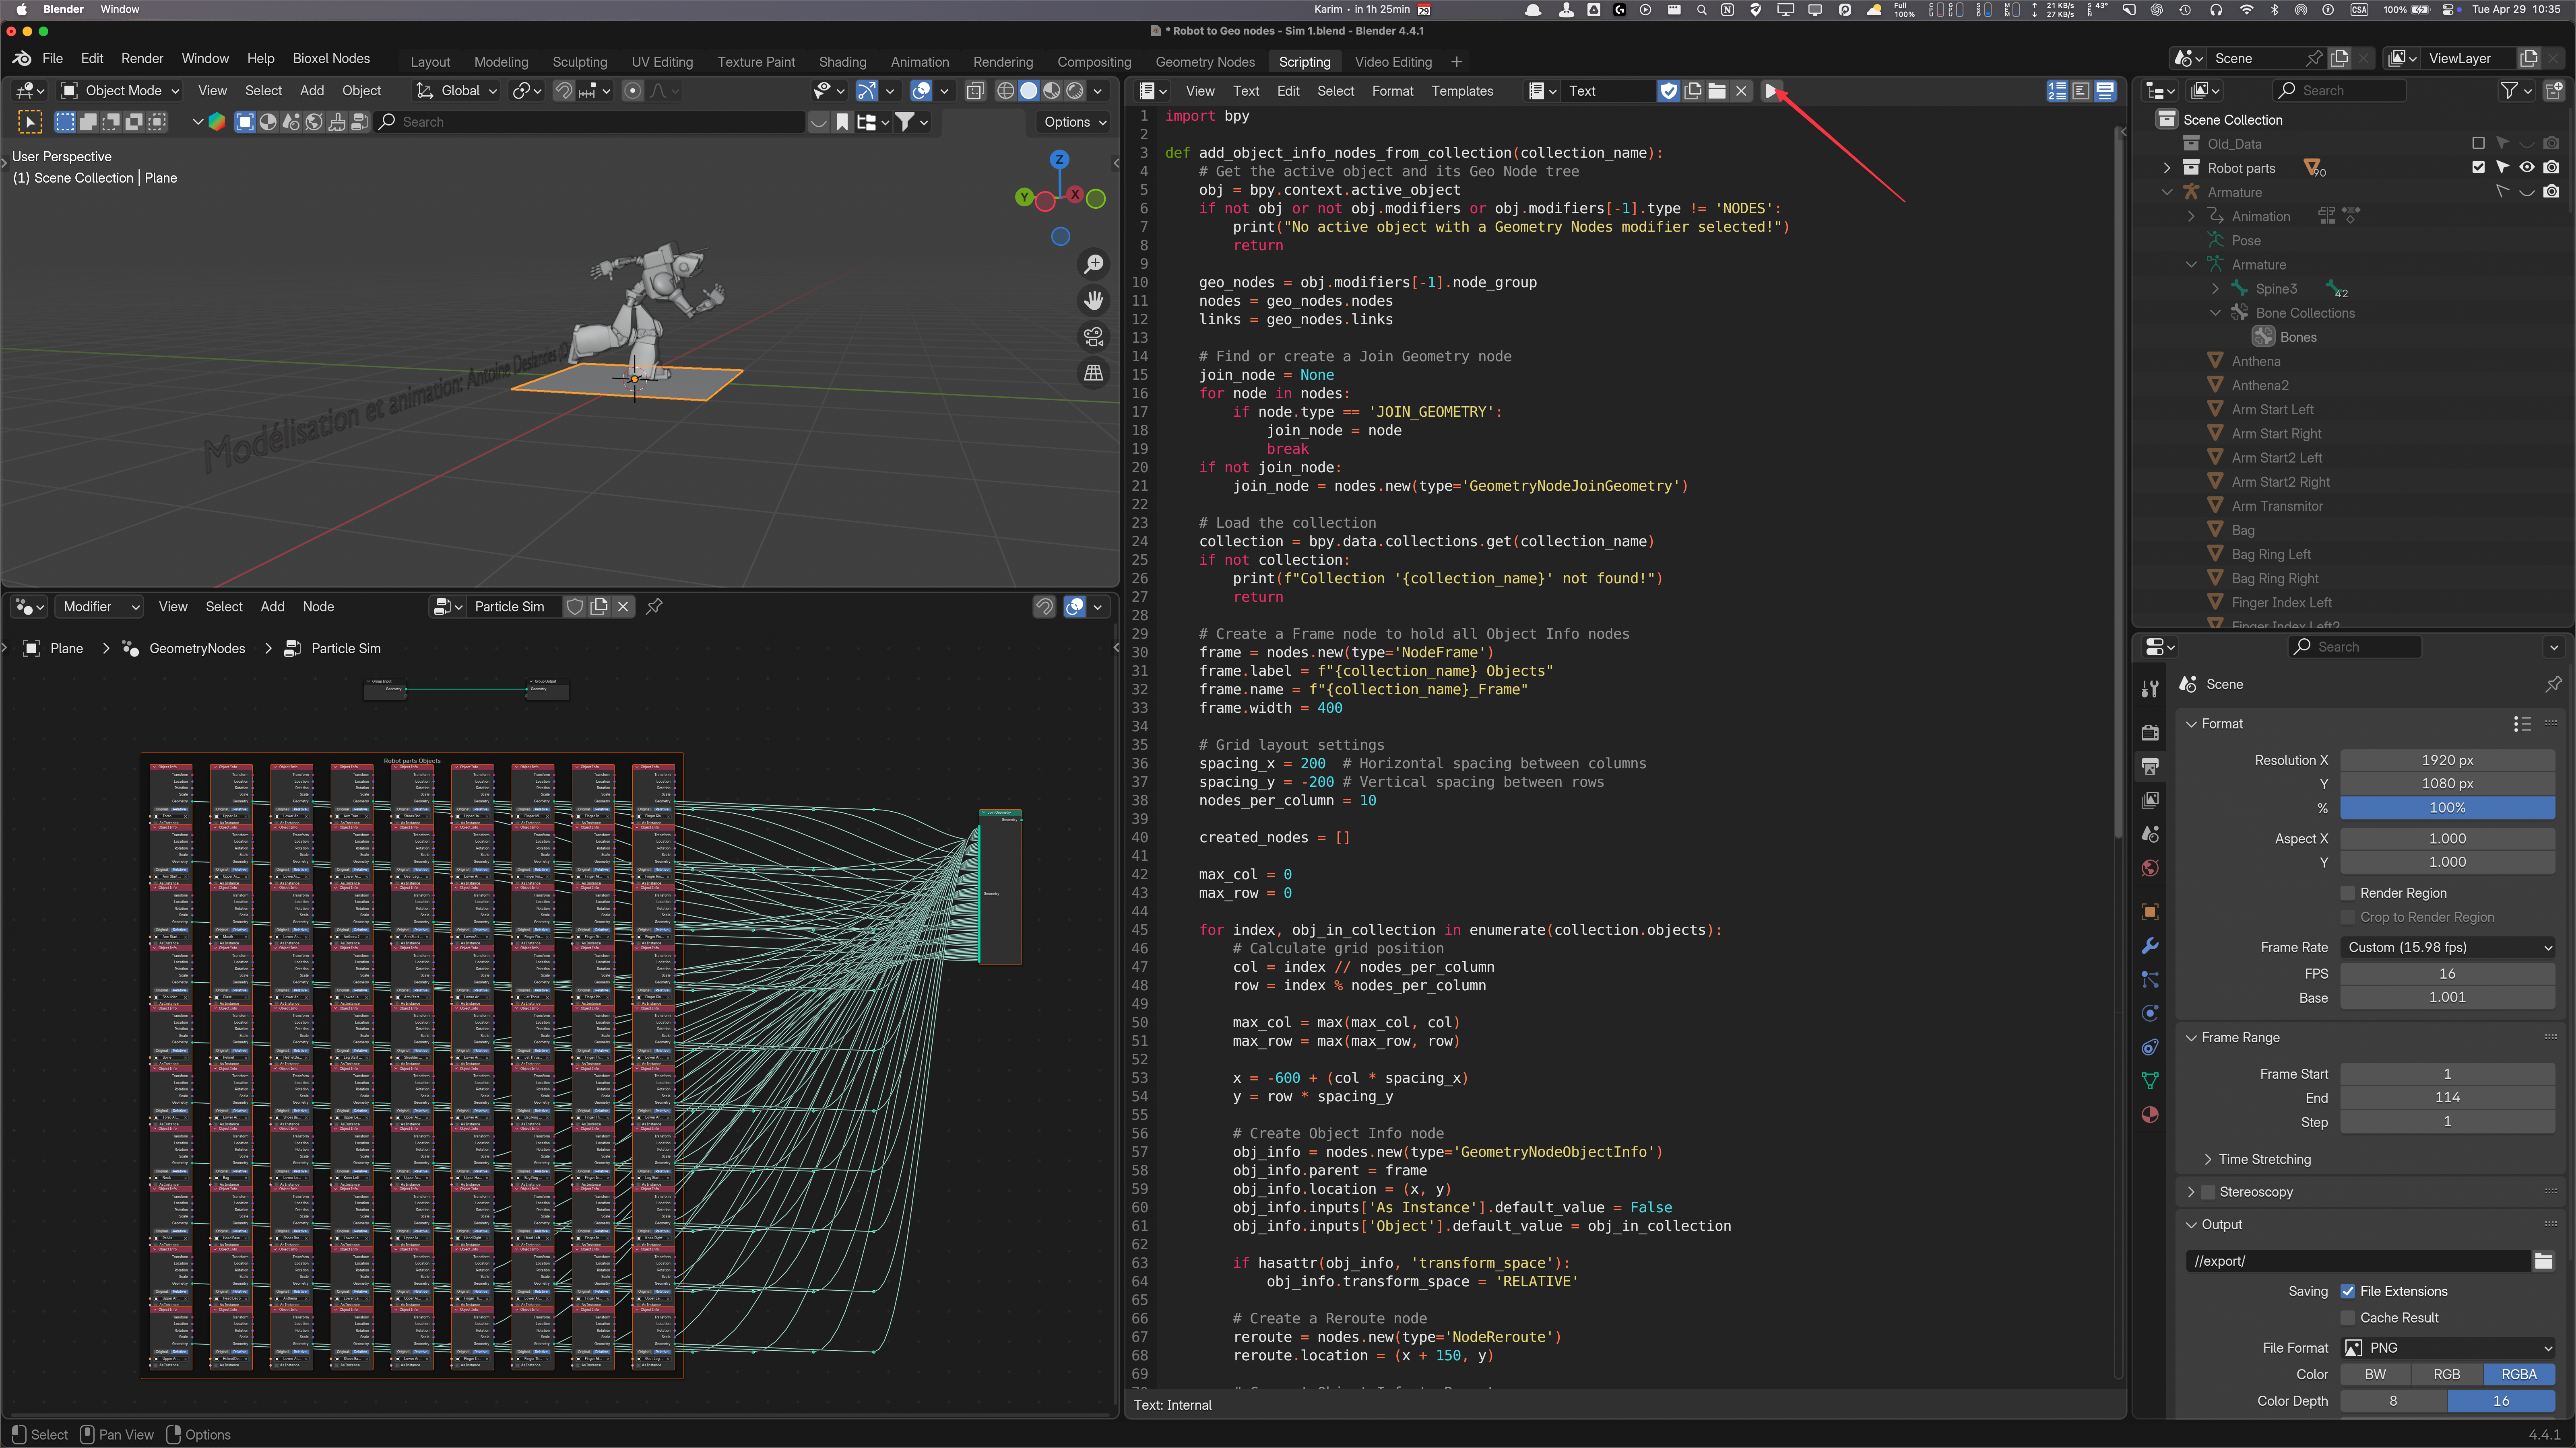The height and width of the screenshot is (1448, 2576).
Task: Pin the Scene properties context
Action: click(x=2553, y=685)
